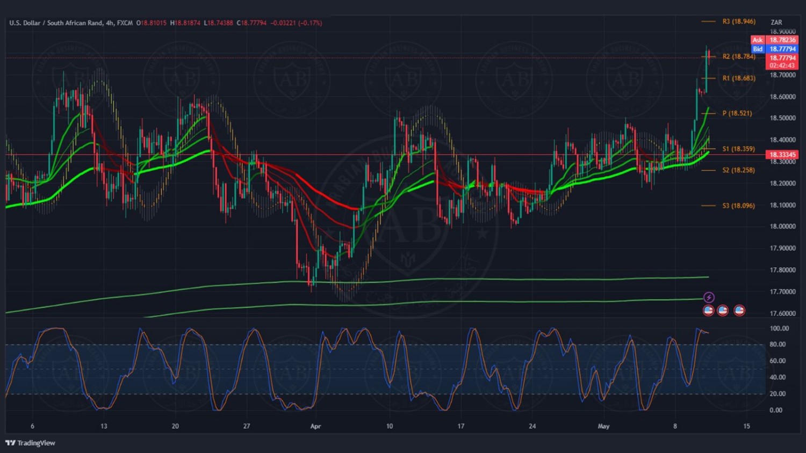Viewport: 806px width, 453px height.
Task: Select the R3 (18.946) pivot label
Action: click(x=739, y=21)
